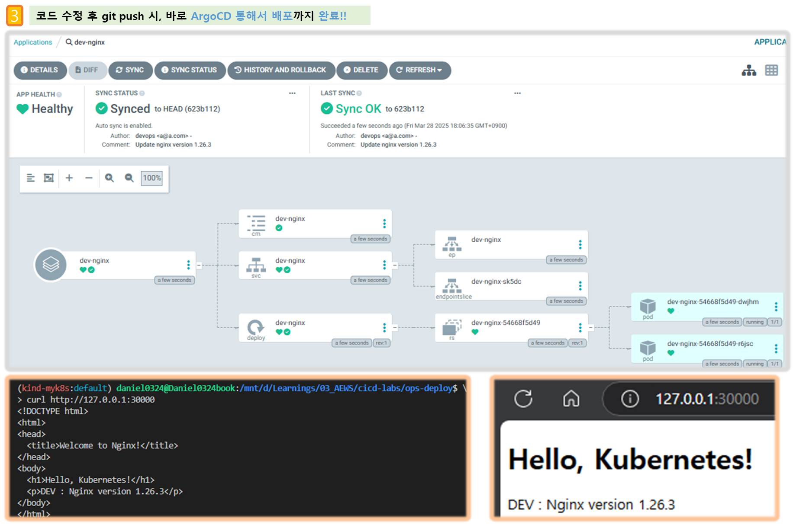The height and width of the screenshot is (524, 793).
Task: Open the dev-nginx-54668f5d49 rs kebab menu
Action: [x=580, y=327]
